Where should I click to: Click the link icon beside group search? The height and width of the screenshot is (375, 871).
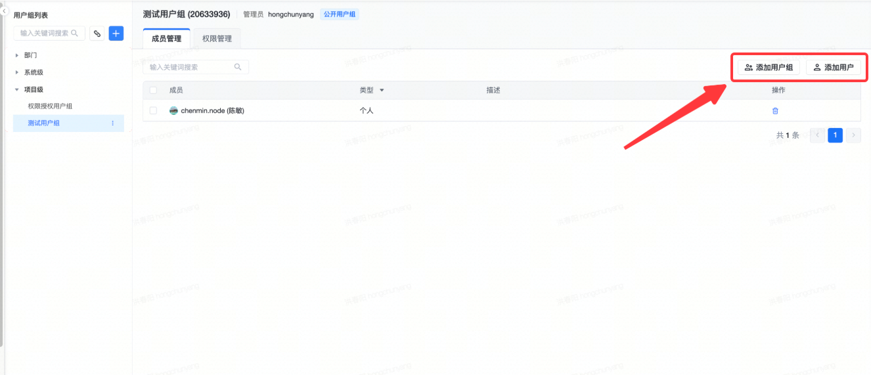[x=97, y=33]
